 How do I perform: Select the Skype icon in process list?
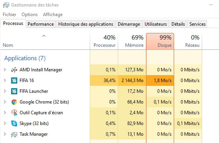coord(14,123)
